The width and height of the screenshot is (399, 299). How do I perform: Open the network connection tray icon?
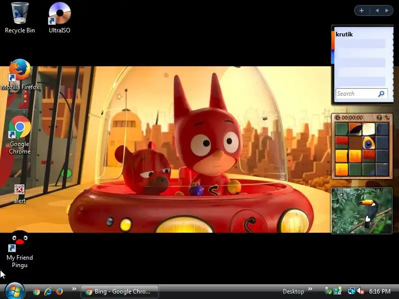click(351, 291)
